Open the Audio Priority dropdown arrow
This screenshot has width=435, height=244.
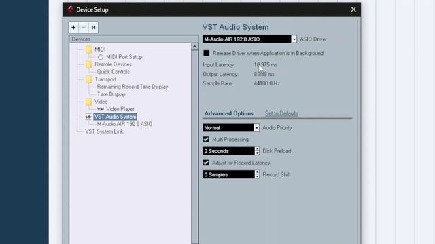click(256, 128)
